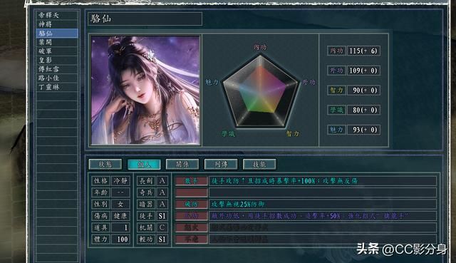Pick 皇影 in the character list
Image resolution: width=456 pixels, height=263 pixels.
pos(57,60)
